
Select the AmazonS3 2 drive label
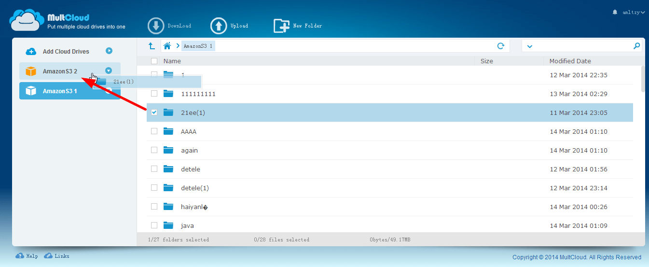tap(60, 71)
